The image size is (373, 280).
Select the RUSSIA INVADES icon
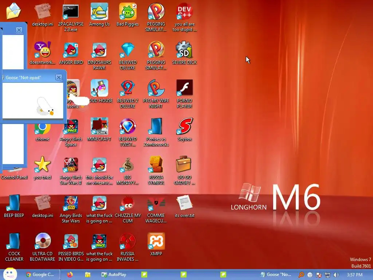[x=127, y=241]
